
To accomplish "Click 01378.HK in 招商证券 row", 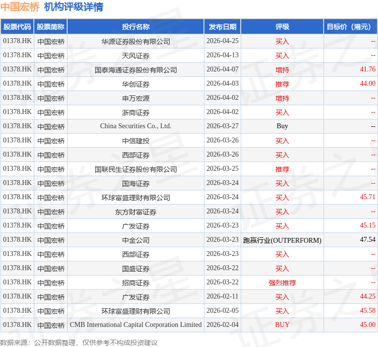I will coord(17,282).
